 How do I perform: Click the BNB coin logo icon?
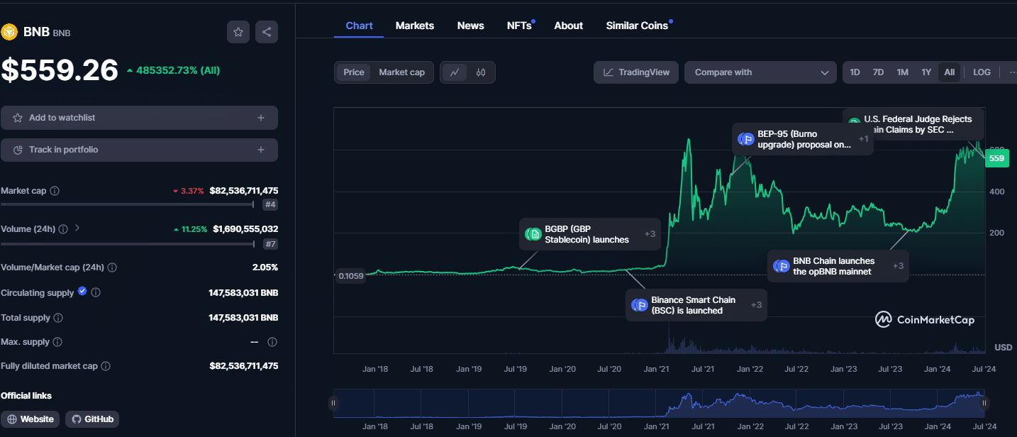point(9,32)
